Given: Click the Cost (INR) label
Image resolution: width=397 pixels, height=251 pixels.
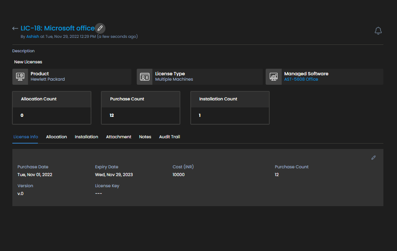Looking at the screenshot, I should coord(183,167).
